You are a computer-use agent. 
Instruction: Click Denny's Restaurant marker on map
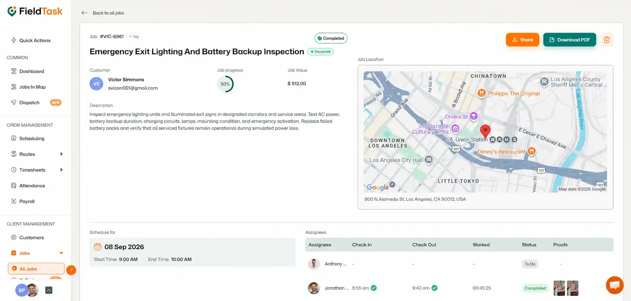[532, 151]
